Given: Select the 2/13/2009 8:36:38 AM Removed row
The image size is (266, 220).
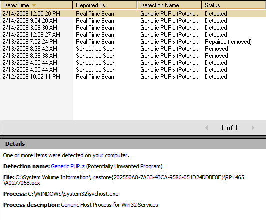Looking at the screenshot, I should pos(133,56).
